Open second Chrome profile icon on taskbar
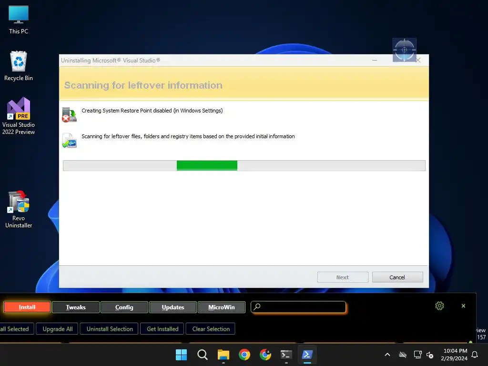The image size is (488, 366). point(265,355)
